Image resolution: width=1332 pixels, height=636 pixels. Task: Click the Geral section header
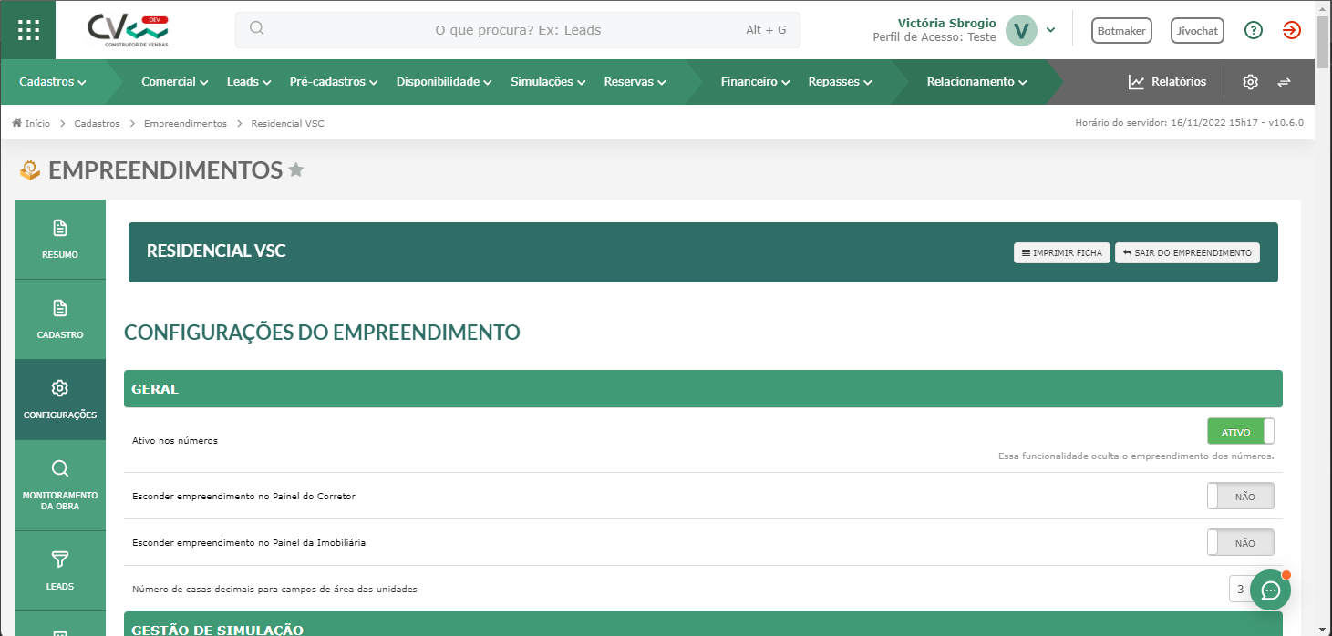(x=703, y=389)
